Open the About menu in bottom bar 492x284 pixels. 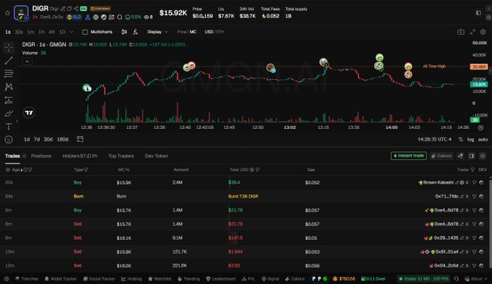[476, 279]
